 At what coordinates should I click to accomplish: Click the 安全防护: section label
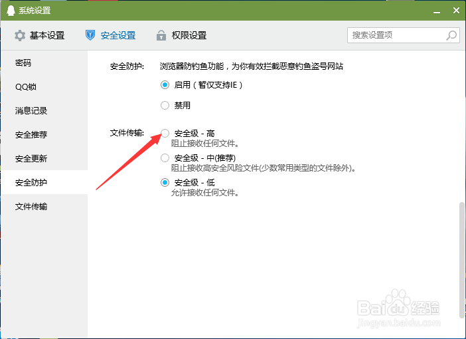tap(127, 66)
